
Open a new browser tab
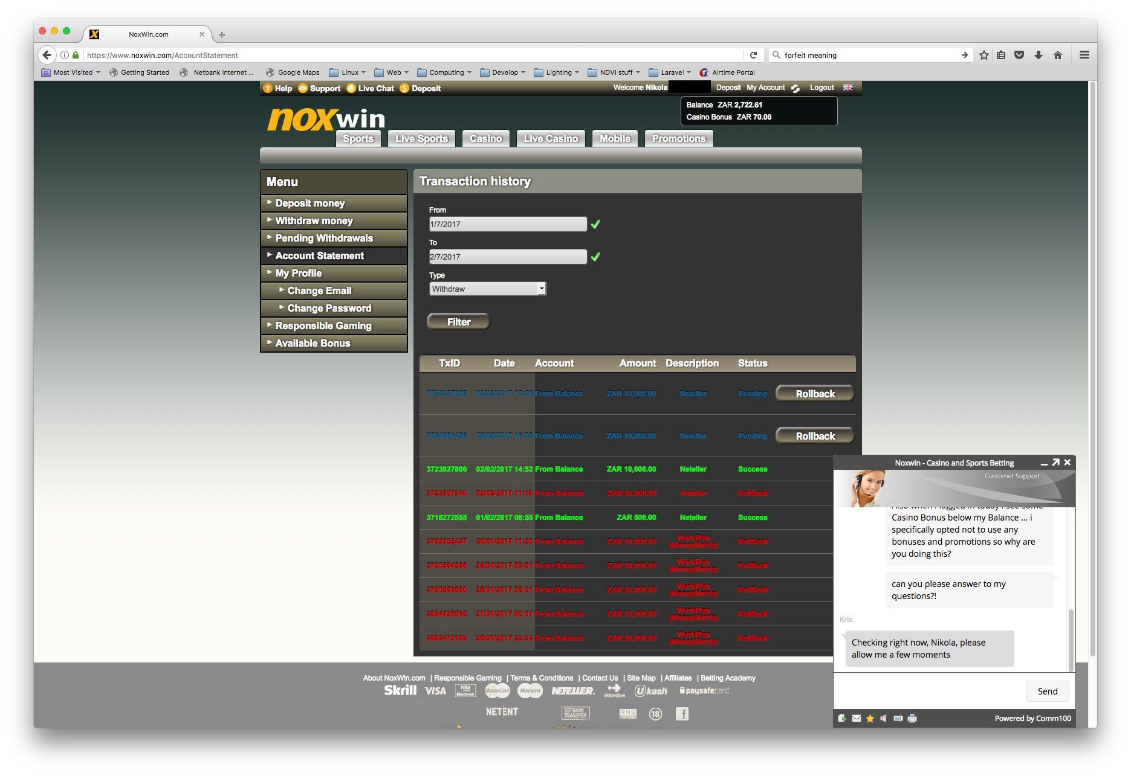point(222,34)
